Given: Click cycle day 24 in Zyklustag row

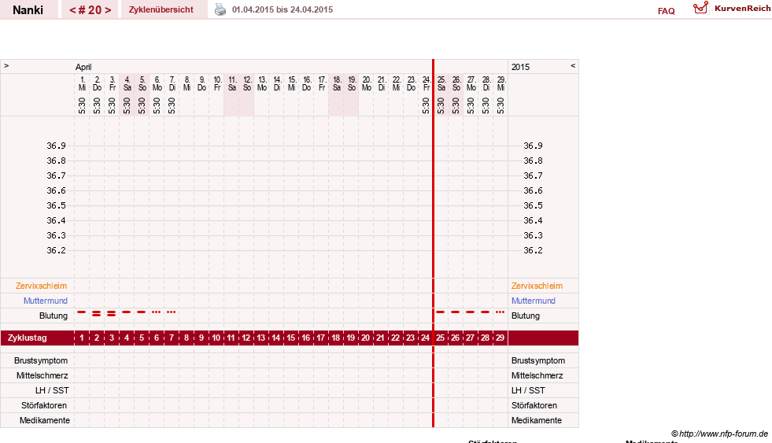Looking at the screenshot, I should [x=426, y=338].
